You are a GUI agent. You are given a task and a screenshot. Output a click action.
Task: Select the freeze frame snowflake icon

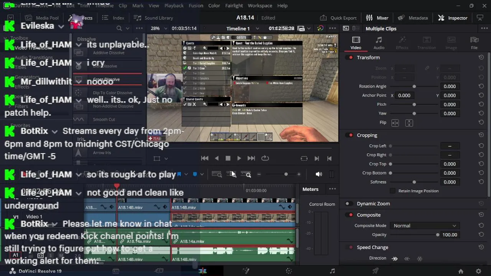tap(420, 258)
